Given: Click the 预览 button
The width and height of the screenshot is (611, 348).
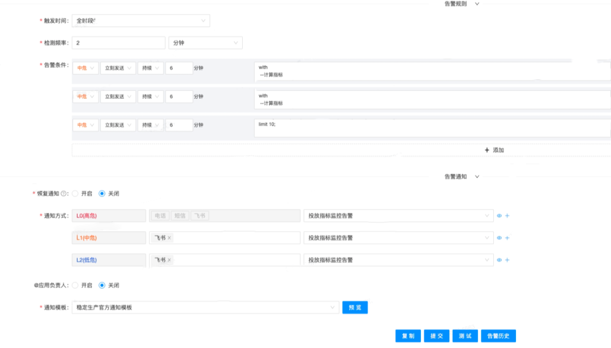Looking at the screenshot, I should tap(355, 307).
